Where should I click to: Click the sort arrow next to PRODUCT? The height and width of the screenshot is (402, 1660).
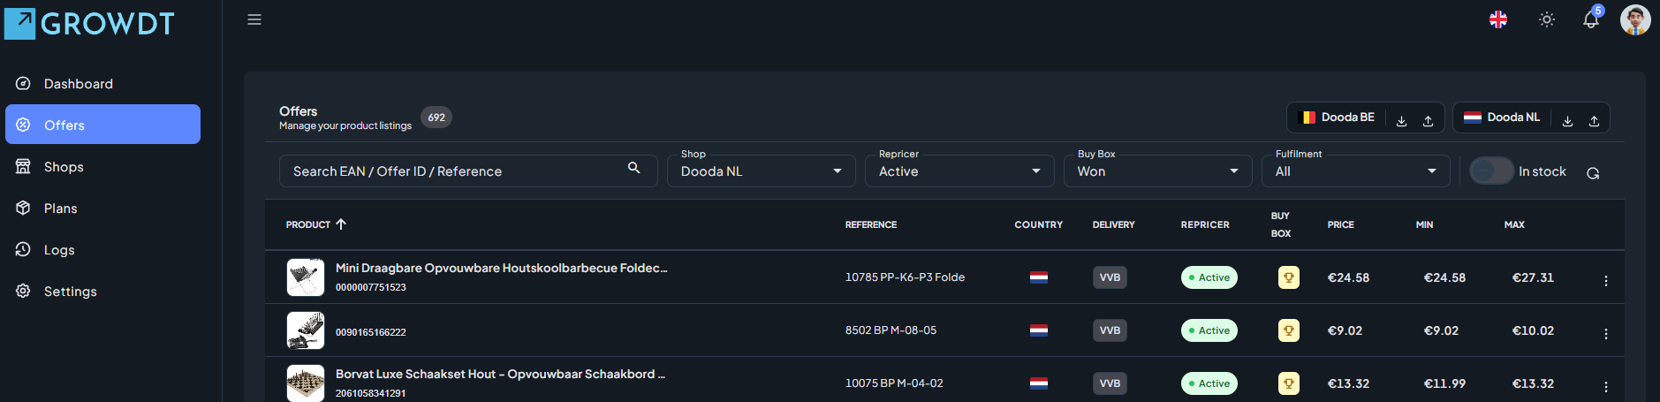[341, 224]
